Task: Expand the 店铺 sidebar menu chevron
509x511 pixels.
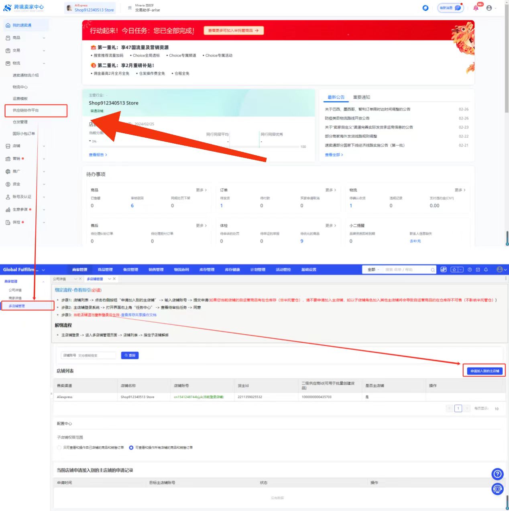Action: (44, 146)
